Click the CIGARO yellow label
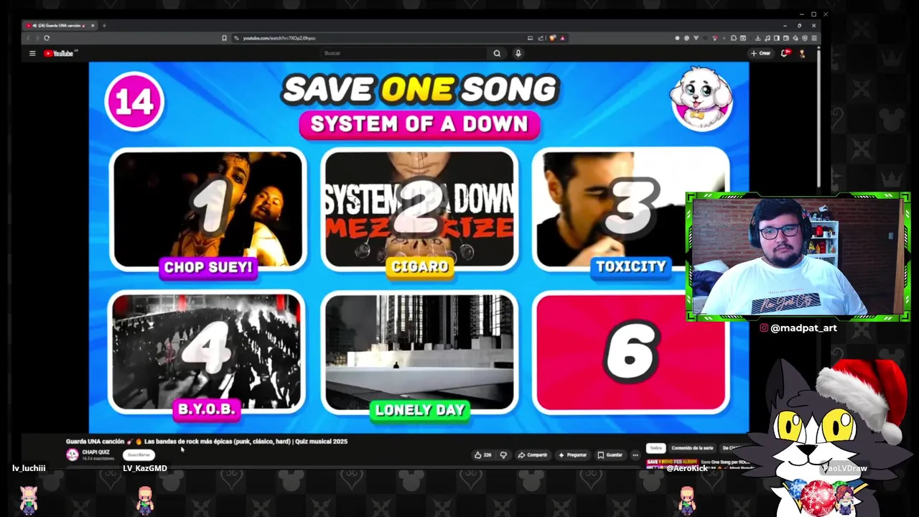Viewport: 919px width, 517px height. [x=420, y=267]
